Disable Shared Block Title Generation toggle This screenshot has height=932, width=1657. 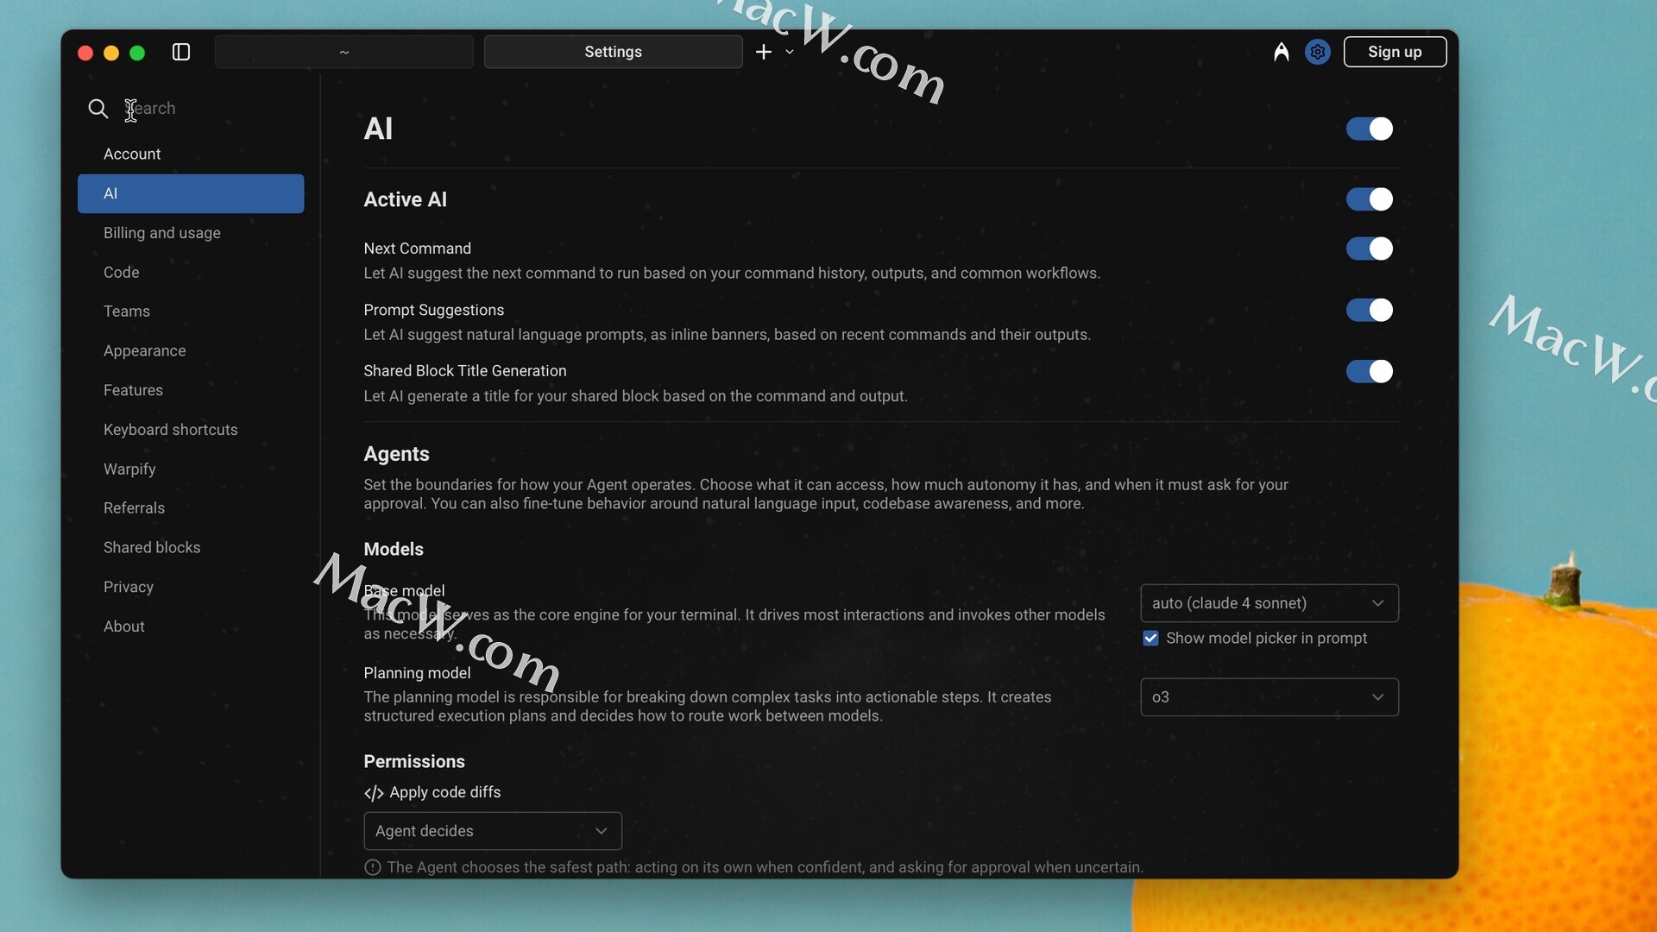pos(1370,371)
